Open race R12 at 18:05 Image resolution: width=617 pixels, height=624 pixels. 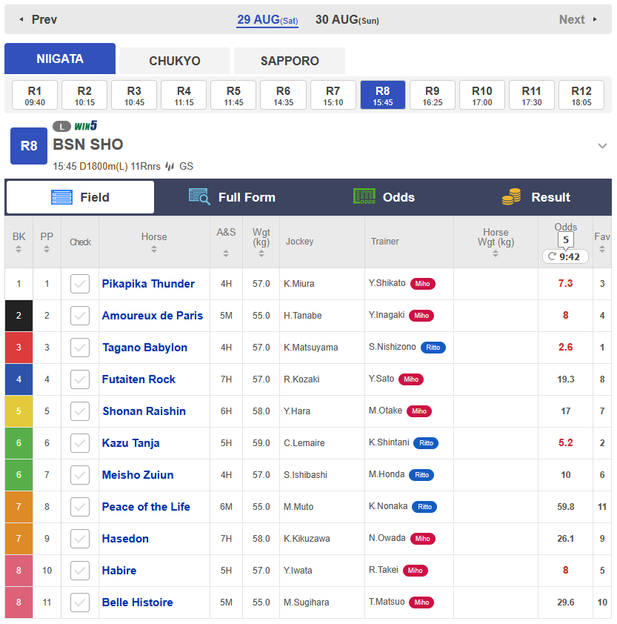coord(581,95)
